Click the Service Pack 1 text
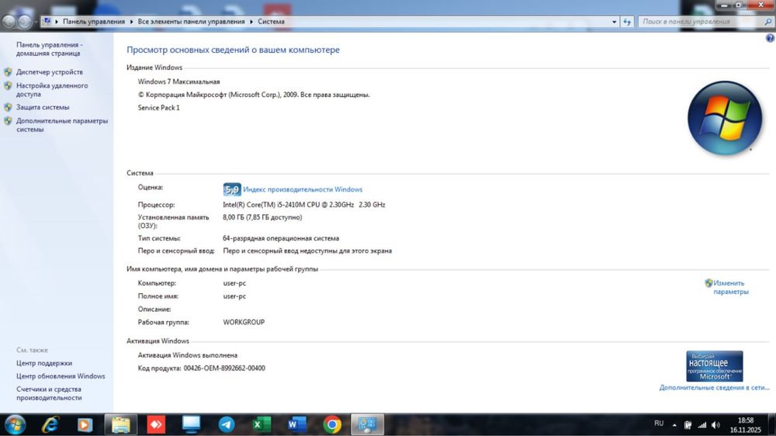The image size is (776, 436). click(x=158, y=108)
